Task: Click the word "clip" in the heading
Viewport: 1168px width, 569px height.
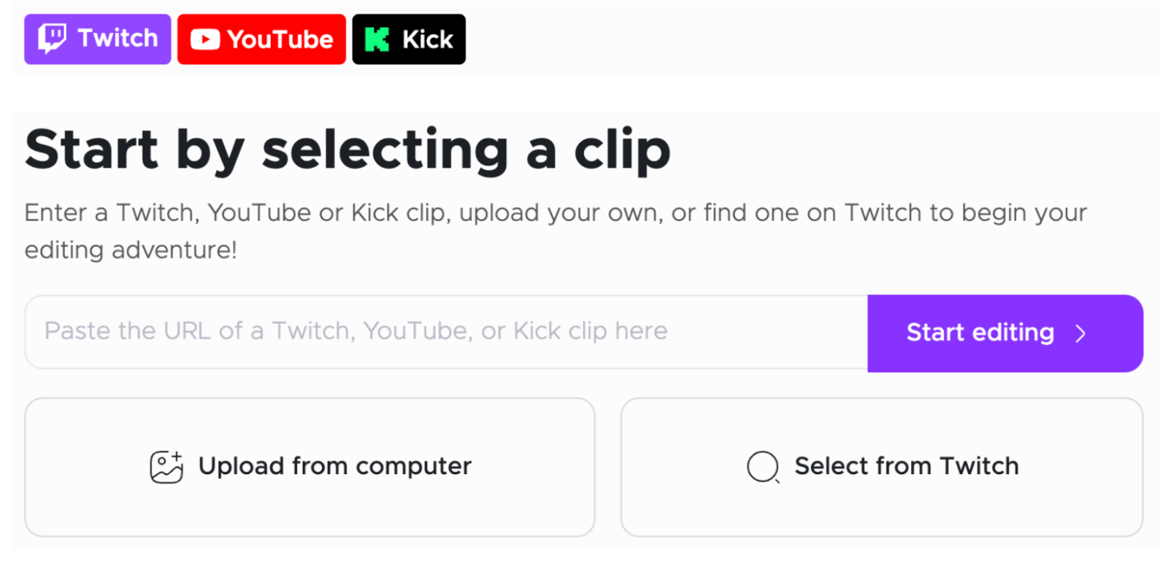Action: point(622,150)
